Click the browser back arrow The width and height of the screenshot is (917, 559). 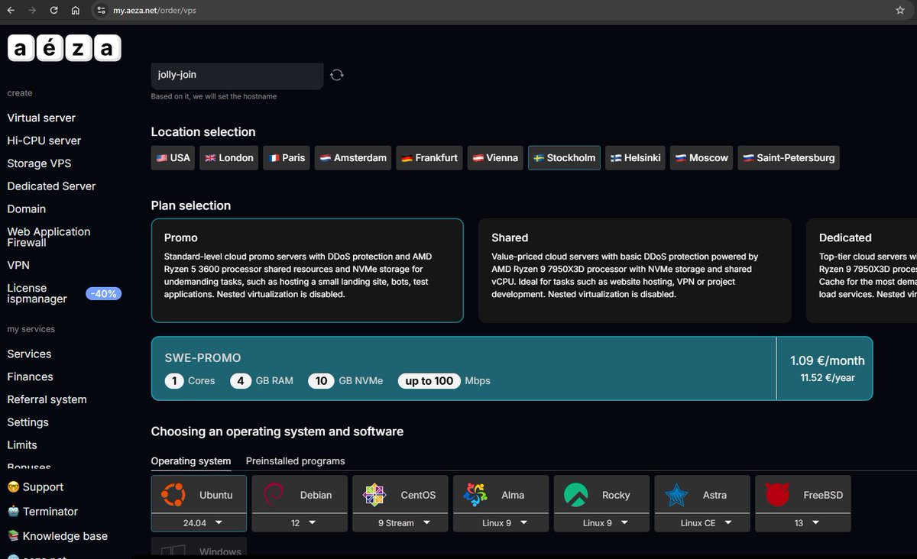coord(11,11)
